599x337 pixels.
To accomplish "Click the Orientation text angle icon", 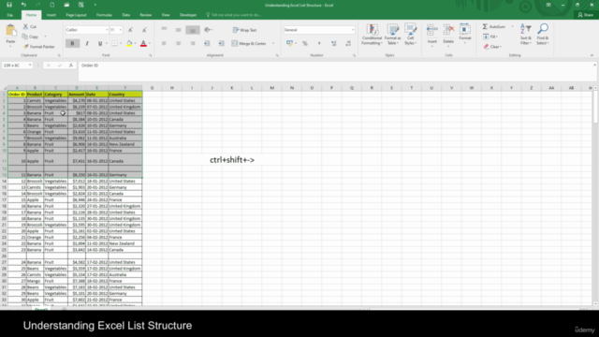I will [x=208, y=30].
